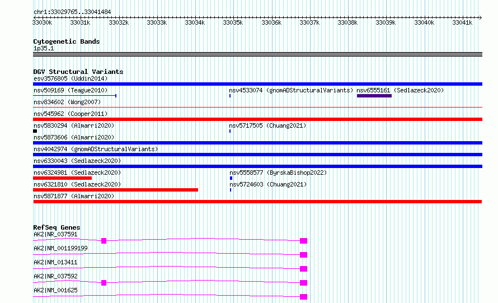Image resolution: width=498 pixels, height=303 pixels.
Task: Click the small black nsv5830294 marker
Action: coord(35,131)
